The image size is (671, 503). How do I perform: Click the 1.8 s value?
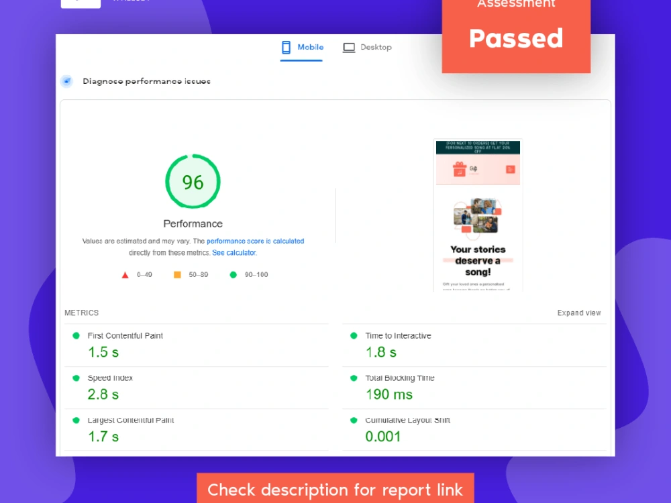[381, 353]
